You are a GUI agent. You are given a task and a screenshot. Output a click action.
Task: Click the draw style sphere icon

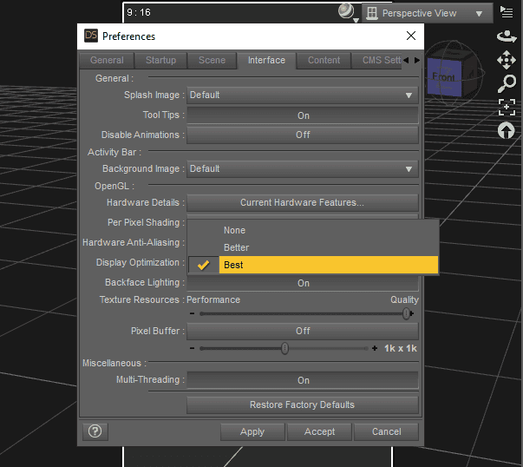click(346, 12)
